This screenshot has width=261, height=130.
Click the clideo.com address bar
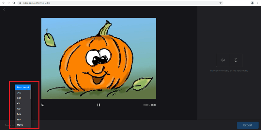pyautogui.click(x=120, y=3)
